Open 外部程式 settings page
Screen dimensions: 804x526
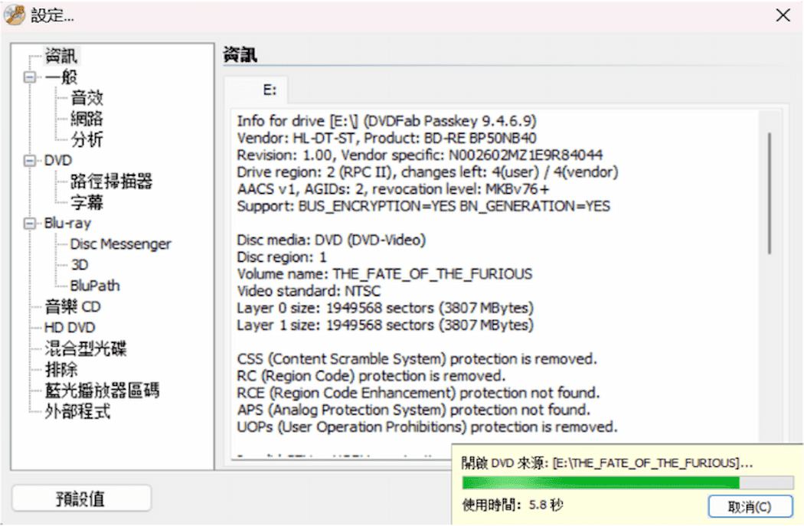click(x=77, y=411)
